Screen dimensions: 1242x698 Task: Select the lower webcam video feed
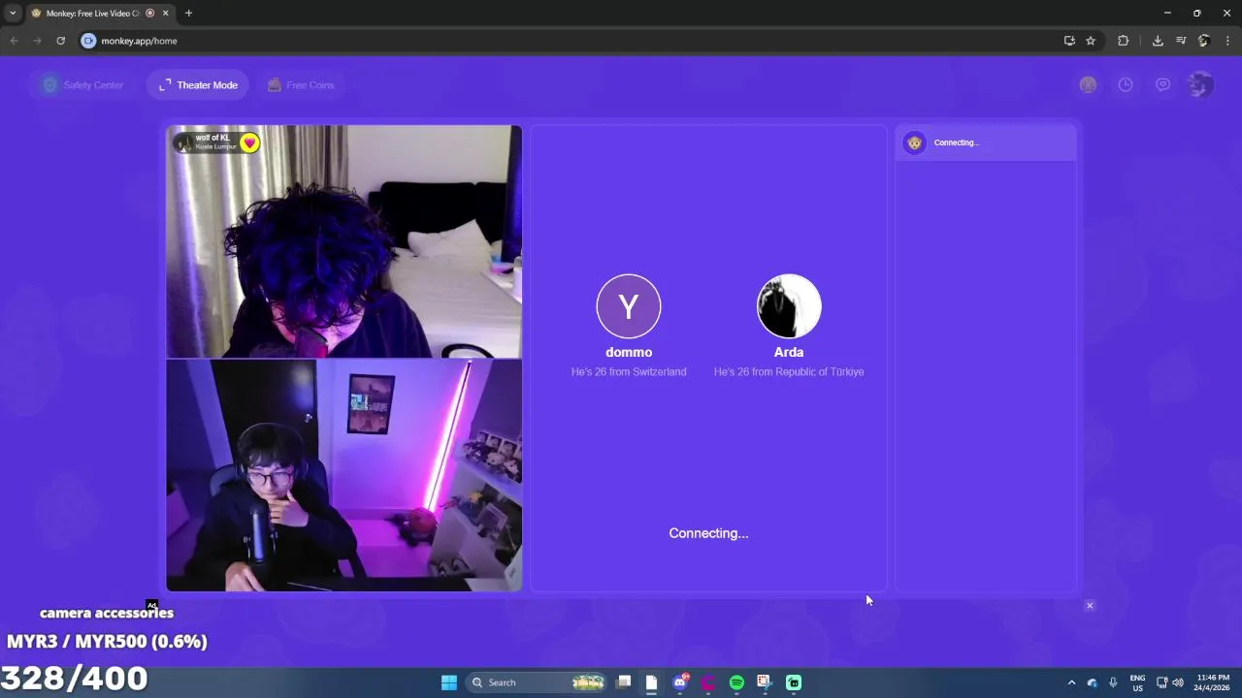pyautogui.click(x=343, y=475)
